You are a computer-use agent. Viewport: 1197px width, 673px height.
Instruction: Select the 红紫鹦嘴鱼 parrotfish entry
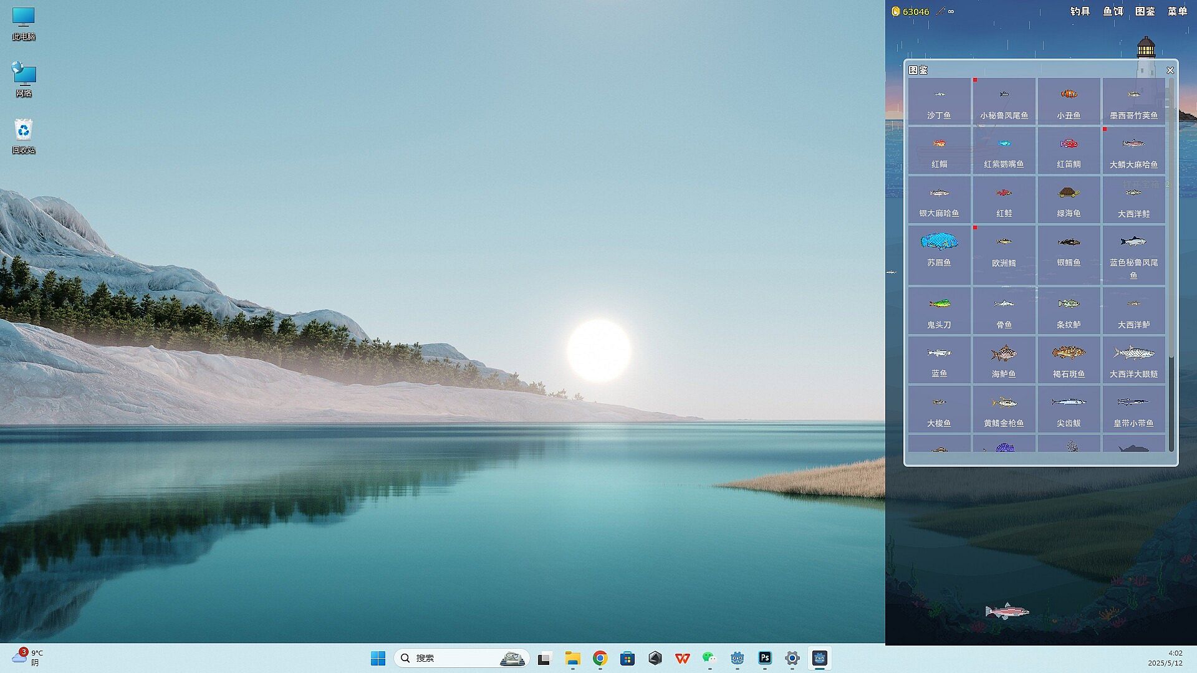pos(1004,151)
